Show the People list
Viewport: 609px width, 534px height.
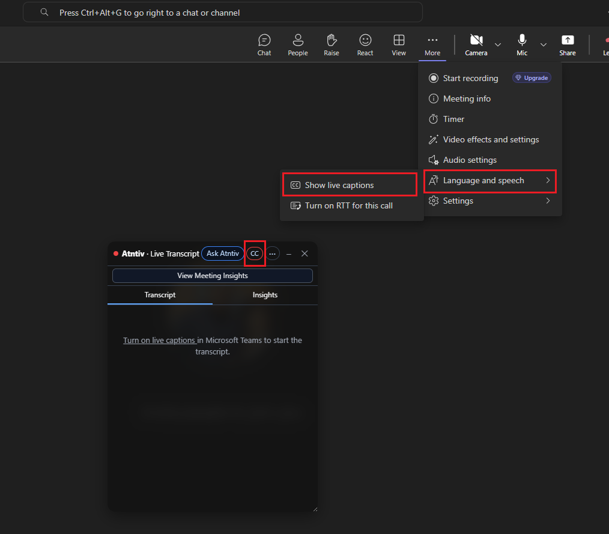pos(297,44)
